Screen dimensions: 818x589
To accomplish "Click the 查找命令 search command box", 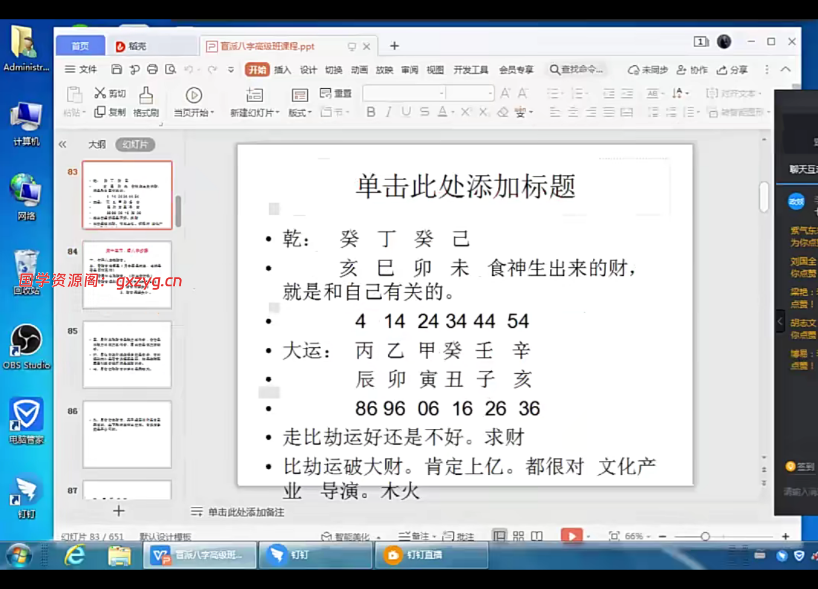I will coord(577,69).
